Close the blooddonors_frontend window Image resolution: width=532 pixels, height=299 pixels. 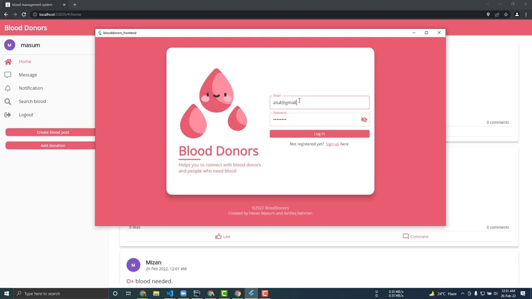pyautogui.click(x=439, y=33)
